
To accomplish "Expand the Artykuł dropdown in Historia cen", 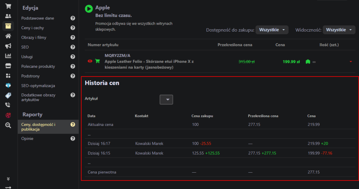I will pyautogui.click(x=167, y=100).
